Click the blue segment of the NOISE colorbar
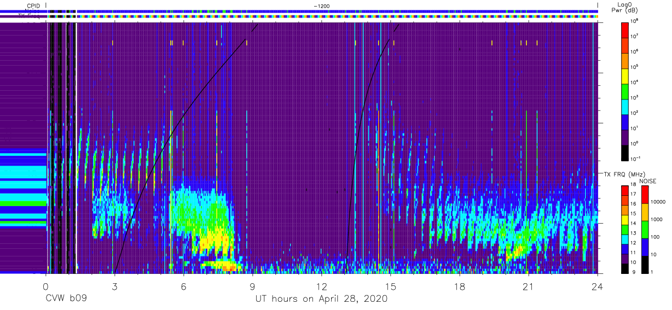Screen dimensions: 672x310 coord(645,247)
